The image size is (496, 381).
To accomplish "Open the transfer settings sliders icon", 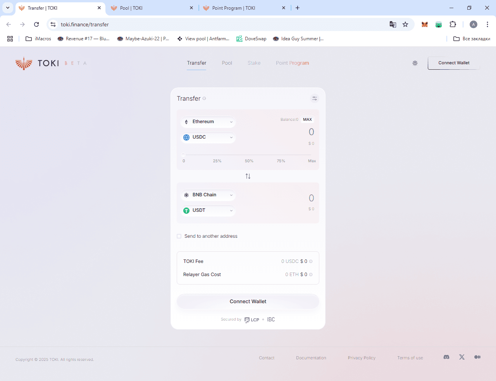I will (315, 98).
